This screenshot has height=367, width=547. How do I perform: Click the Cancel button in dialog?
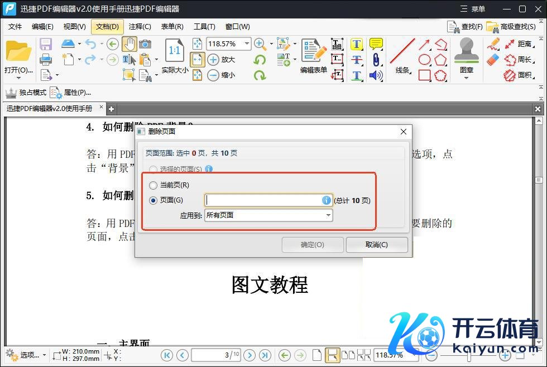coord(377,244)
